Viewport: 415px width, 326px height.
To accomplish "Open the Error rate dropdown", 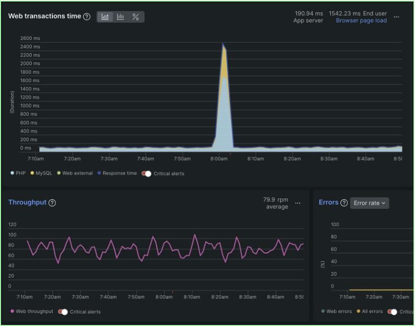I will coord(369,203).
